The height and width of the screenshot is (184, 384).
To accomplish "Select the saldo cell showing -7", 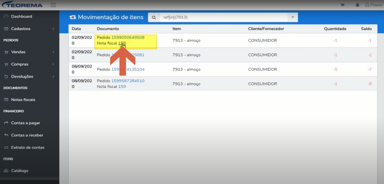I will point(370,70).
